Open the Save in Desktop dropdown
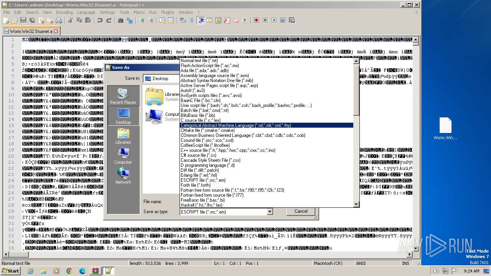 162,79
